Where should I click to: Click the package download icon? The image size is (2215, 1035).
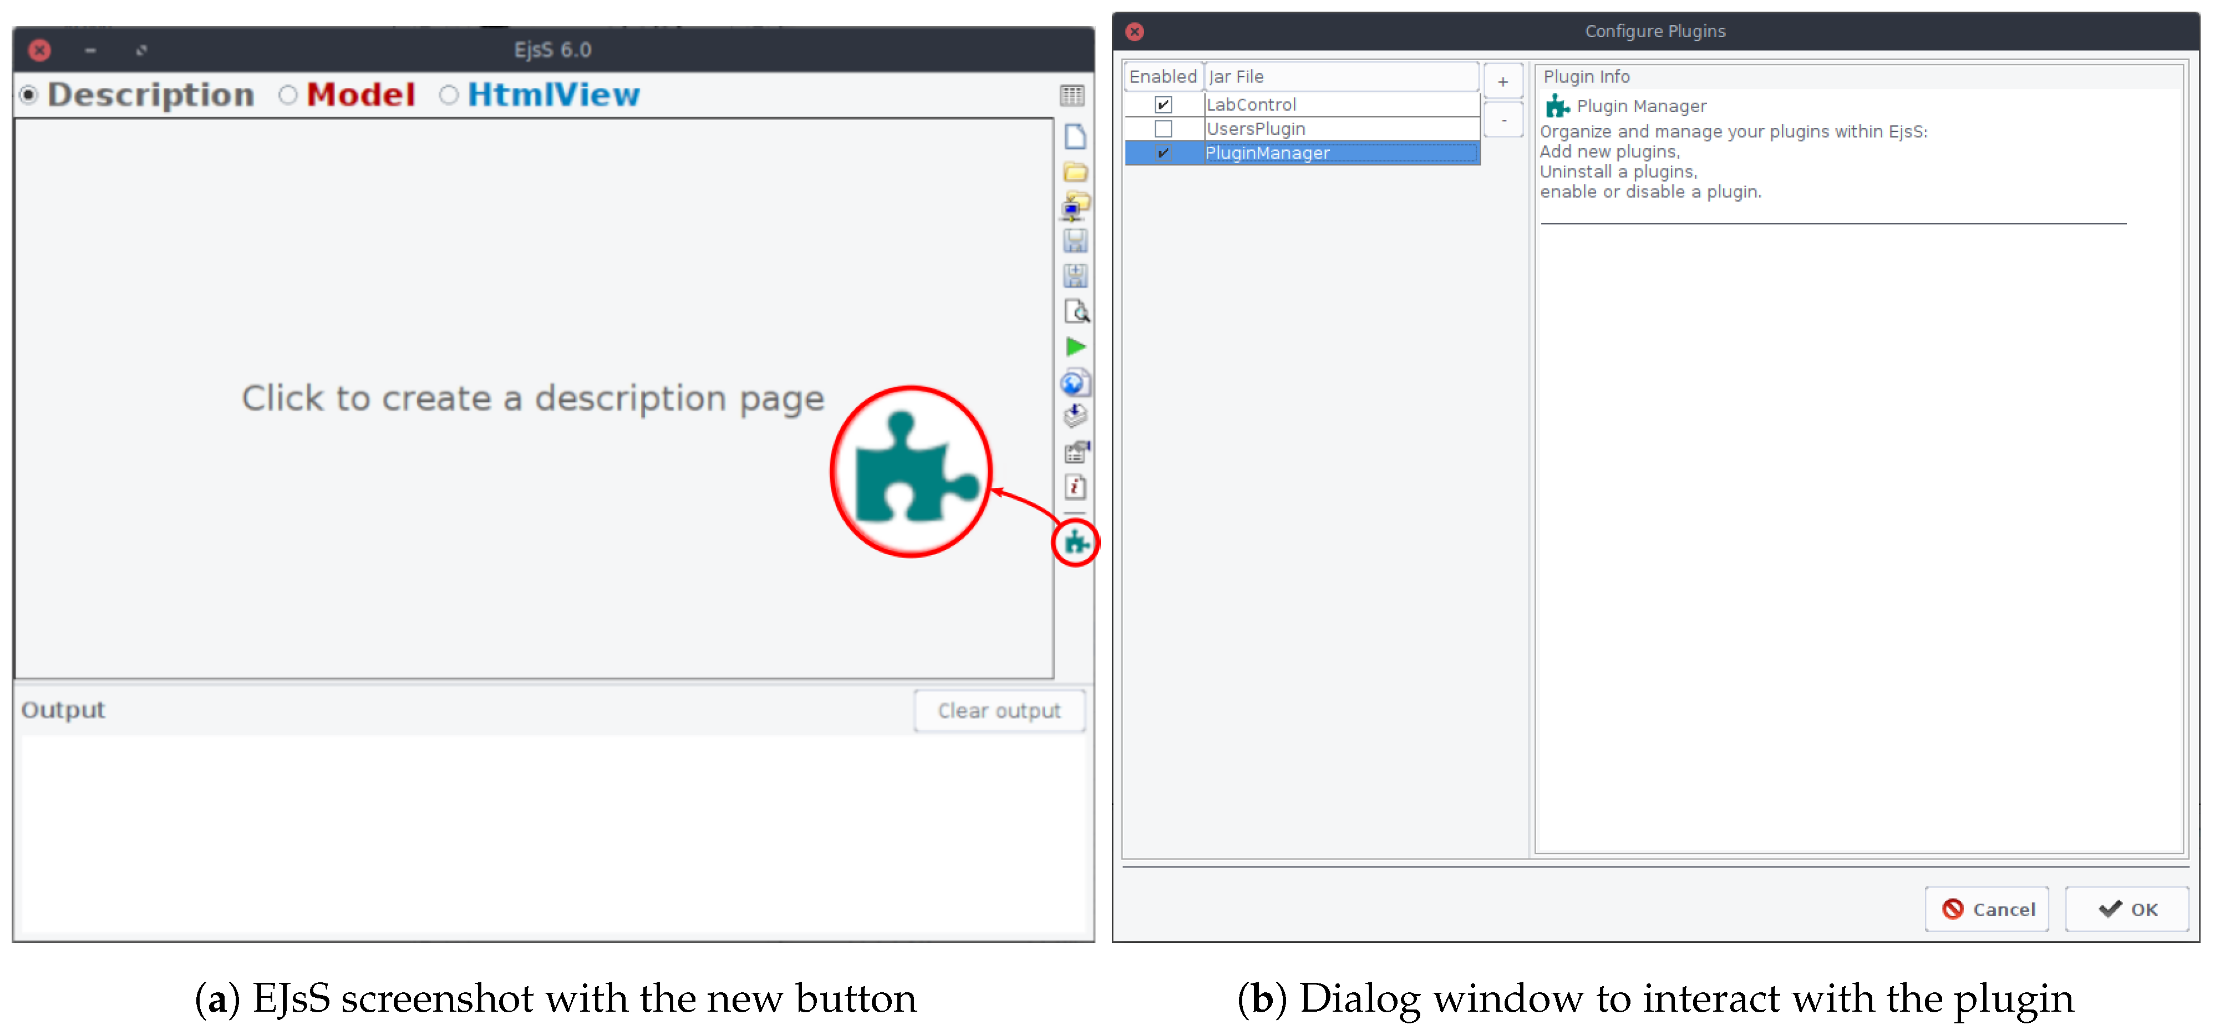point(1075,416)
